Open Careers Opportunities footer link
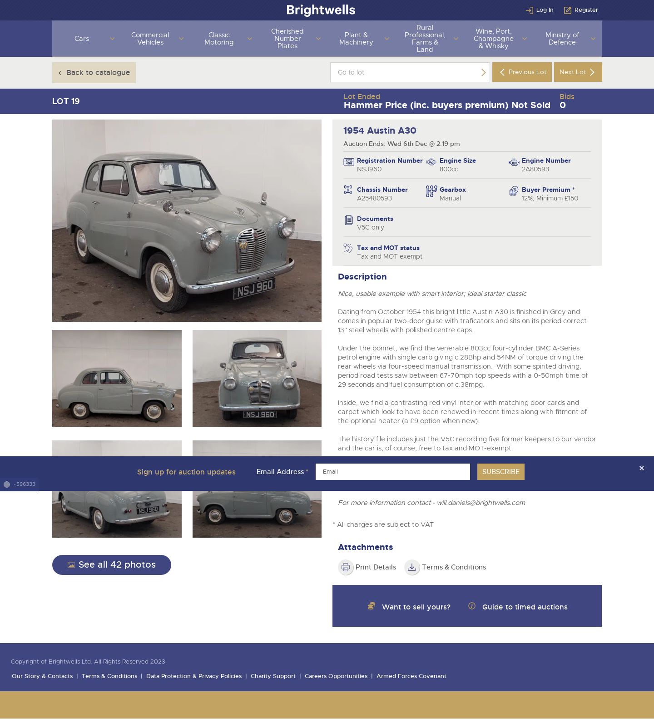 [336, 676]
